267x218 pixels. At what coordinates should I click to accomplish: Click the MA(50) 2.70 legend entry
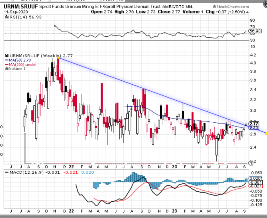click(20, 60)
